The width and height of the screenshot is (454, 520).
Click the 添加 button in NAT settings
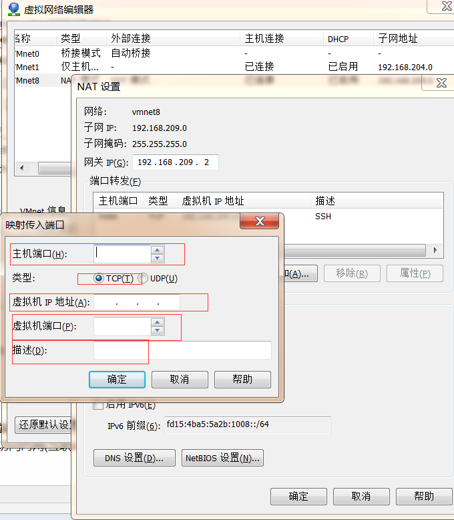[x=300, y=273]
